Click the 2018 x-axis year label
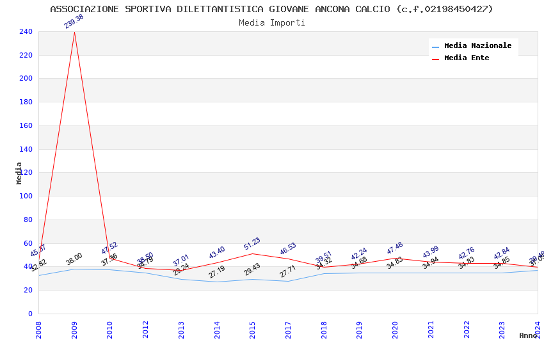The width and height of the screenshot is (544, 352). click(324, 330)
